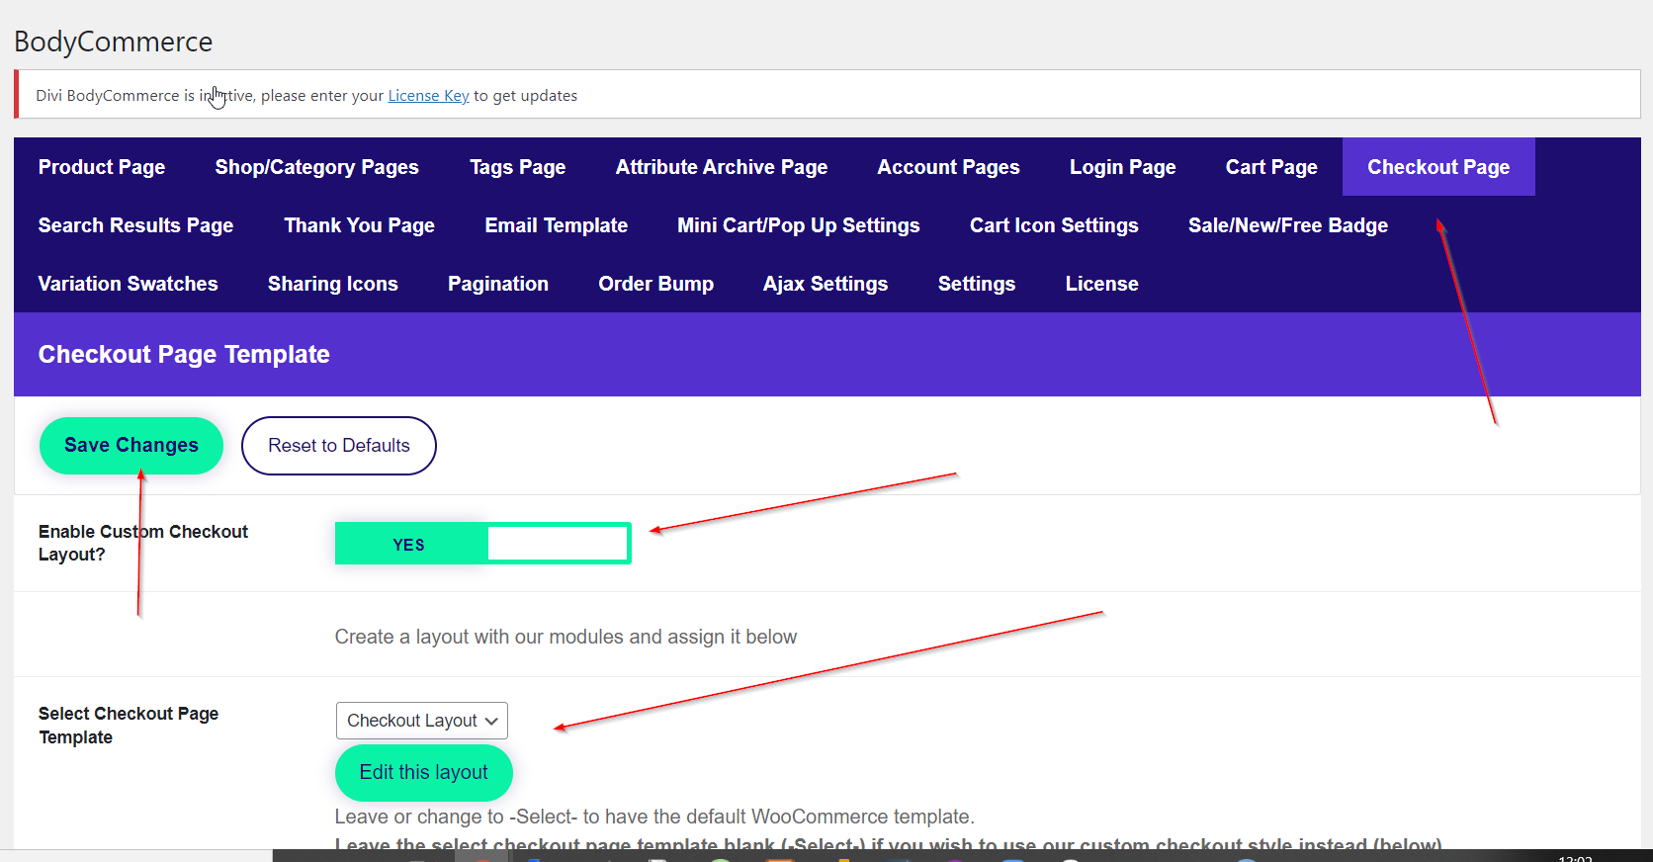
Task: Open the Checkout Layout template dropdown
Action: pos(421,721)
